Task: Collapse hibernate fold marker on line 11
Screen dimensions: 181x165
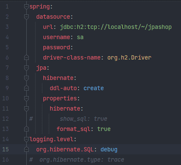Action: (26, 108)
